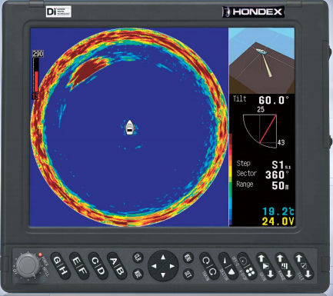Screen dimensions: 333x296
Task: Click the red vertical level gauge below 290
Action: [36, 82]
